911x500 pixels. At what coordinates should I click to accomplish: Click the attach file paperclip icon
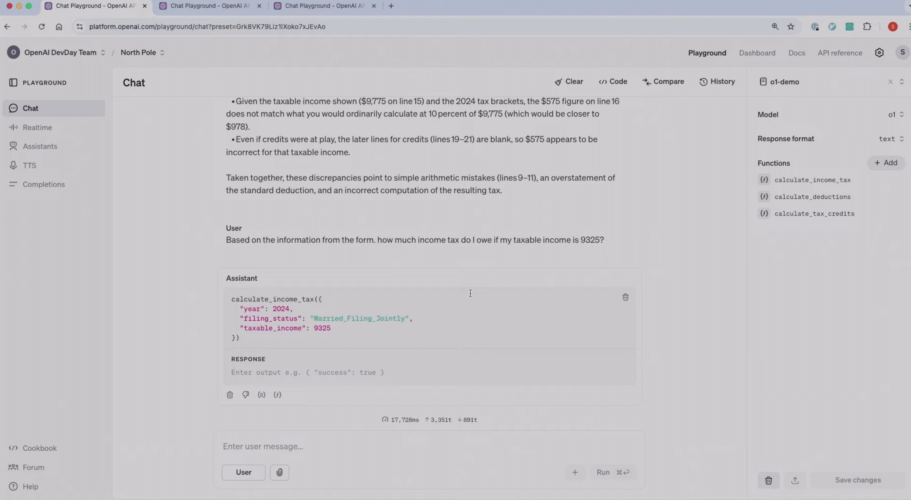[279, 472]
